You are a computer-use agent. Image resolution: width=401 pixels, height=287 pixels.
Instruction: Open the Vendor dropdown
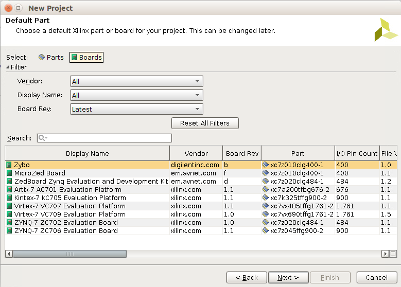coord(136,81)
